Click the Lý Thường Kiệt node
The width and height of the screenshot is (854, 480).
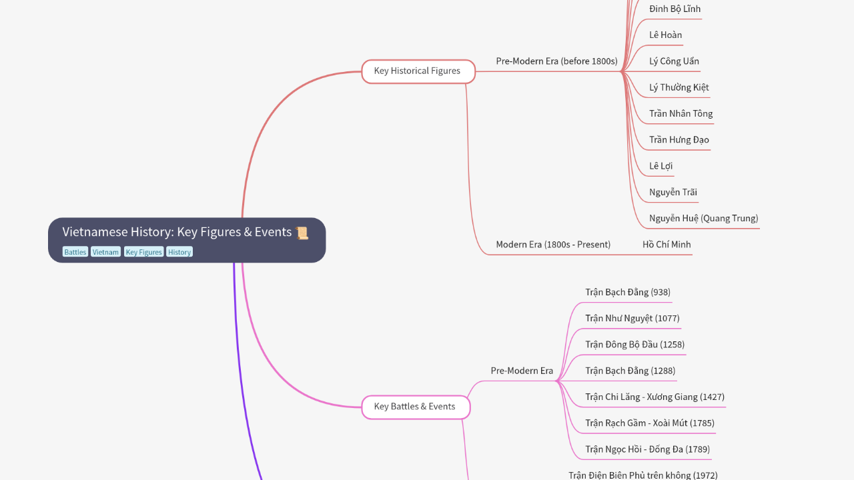pyautogui.click(x=679, y=87)
